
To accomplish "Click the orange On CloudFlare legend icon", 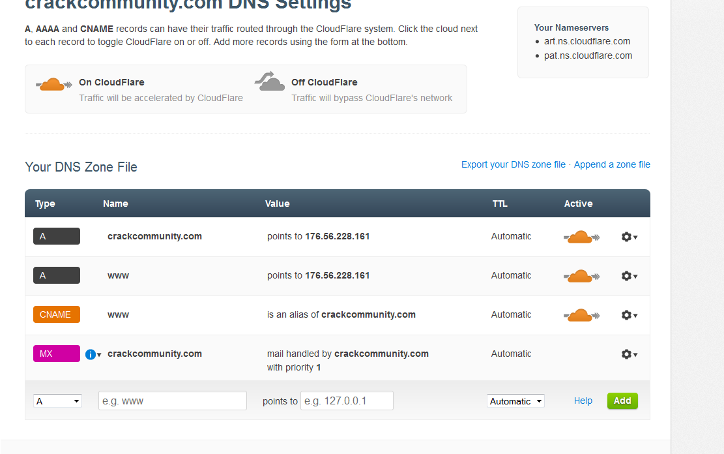I will (x=53, y=84).
